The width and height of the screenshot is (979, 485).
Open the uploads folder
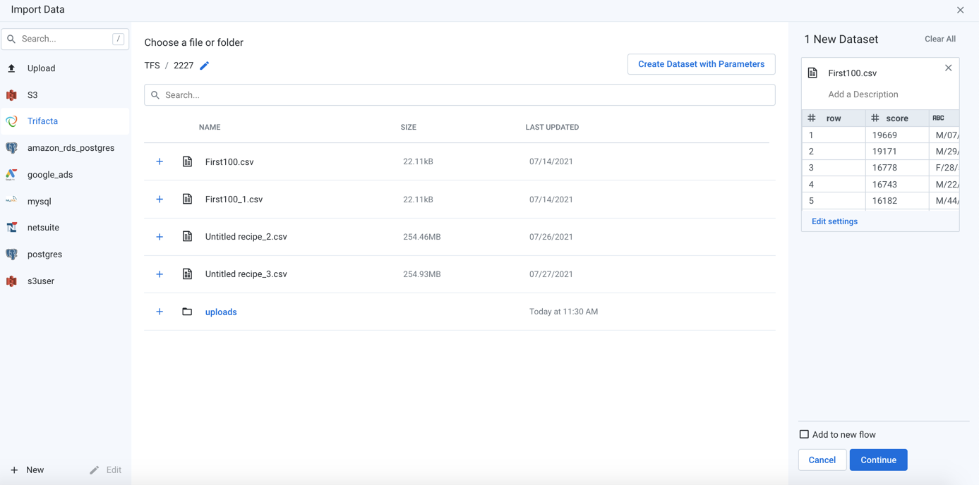pos(221,312)
